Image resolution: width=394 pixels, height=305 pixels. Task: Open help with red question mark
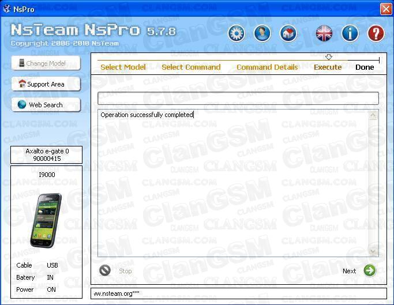376,33
